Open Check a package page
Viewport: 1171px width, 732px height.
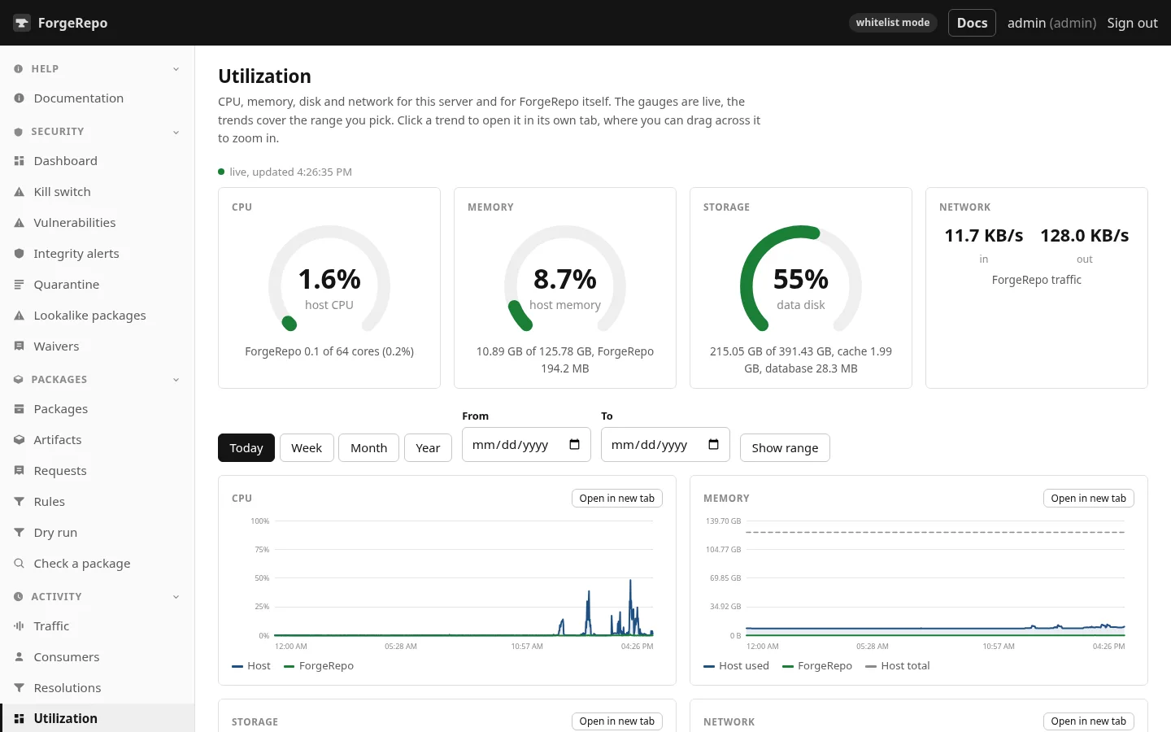tap(98, 564)
